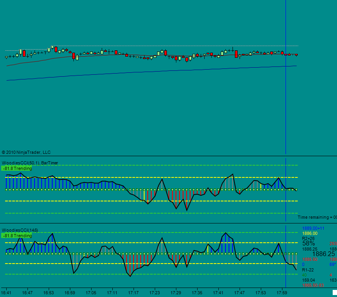337x297 pixels.
Task: Click the 17:53 time axis label
Action: click(x=261, y=293)
